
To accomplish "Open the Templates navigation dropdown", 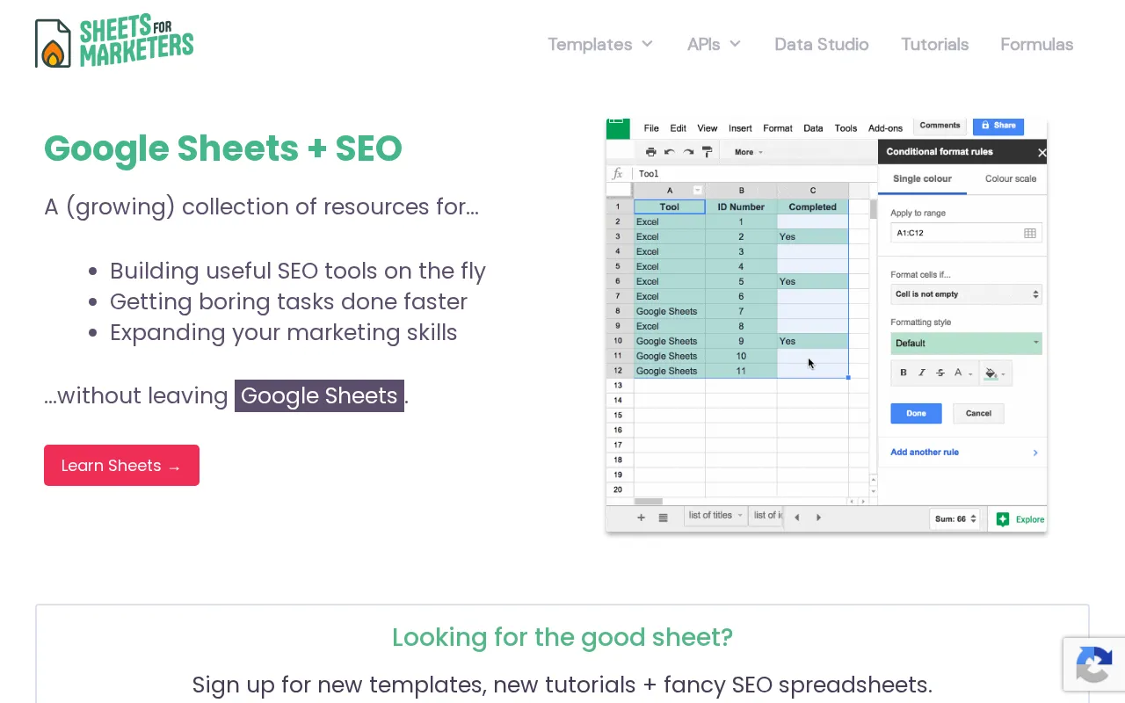I will [600, 44].
